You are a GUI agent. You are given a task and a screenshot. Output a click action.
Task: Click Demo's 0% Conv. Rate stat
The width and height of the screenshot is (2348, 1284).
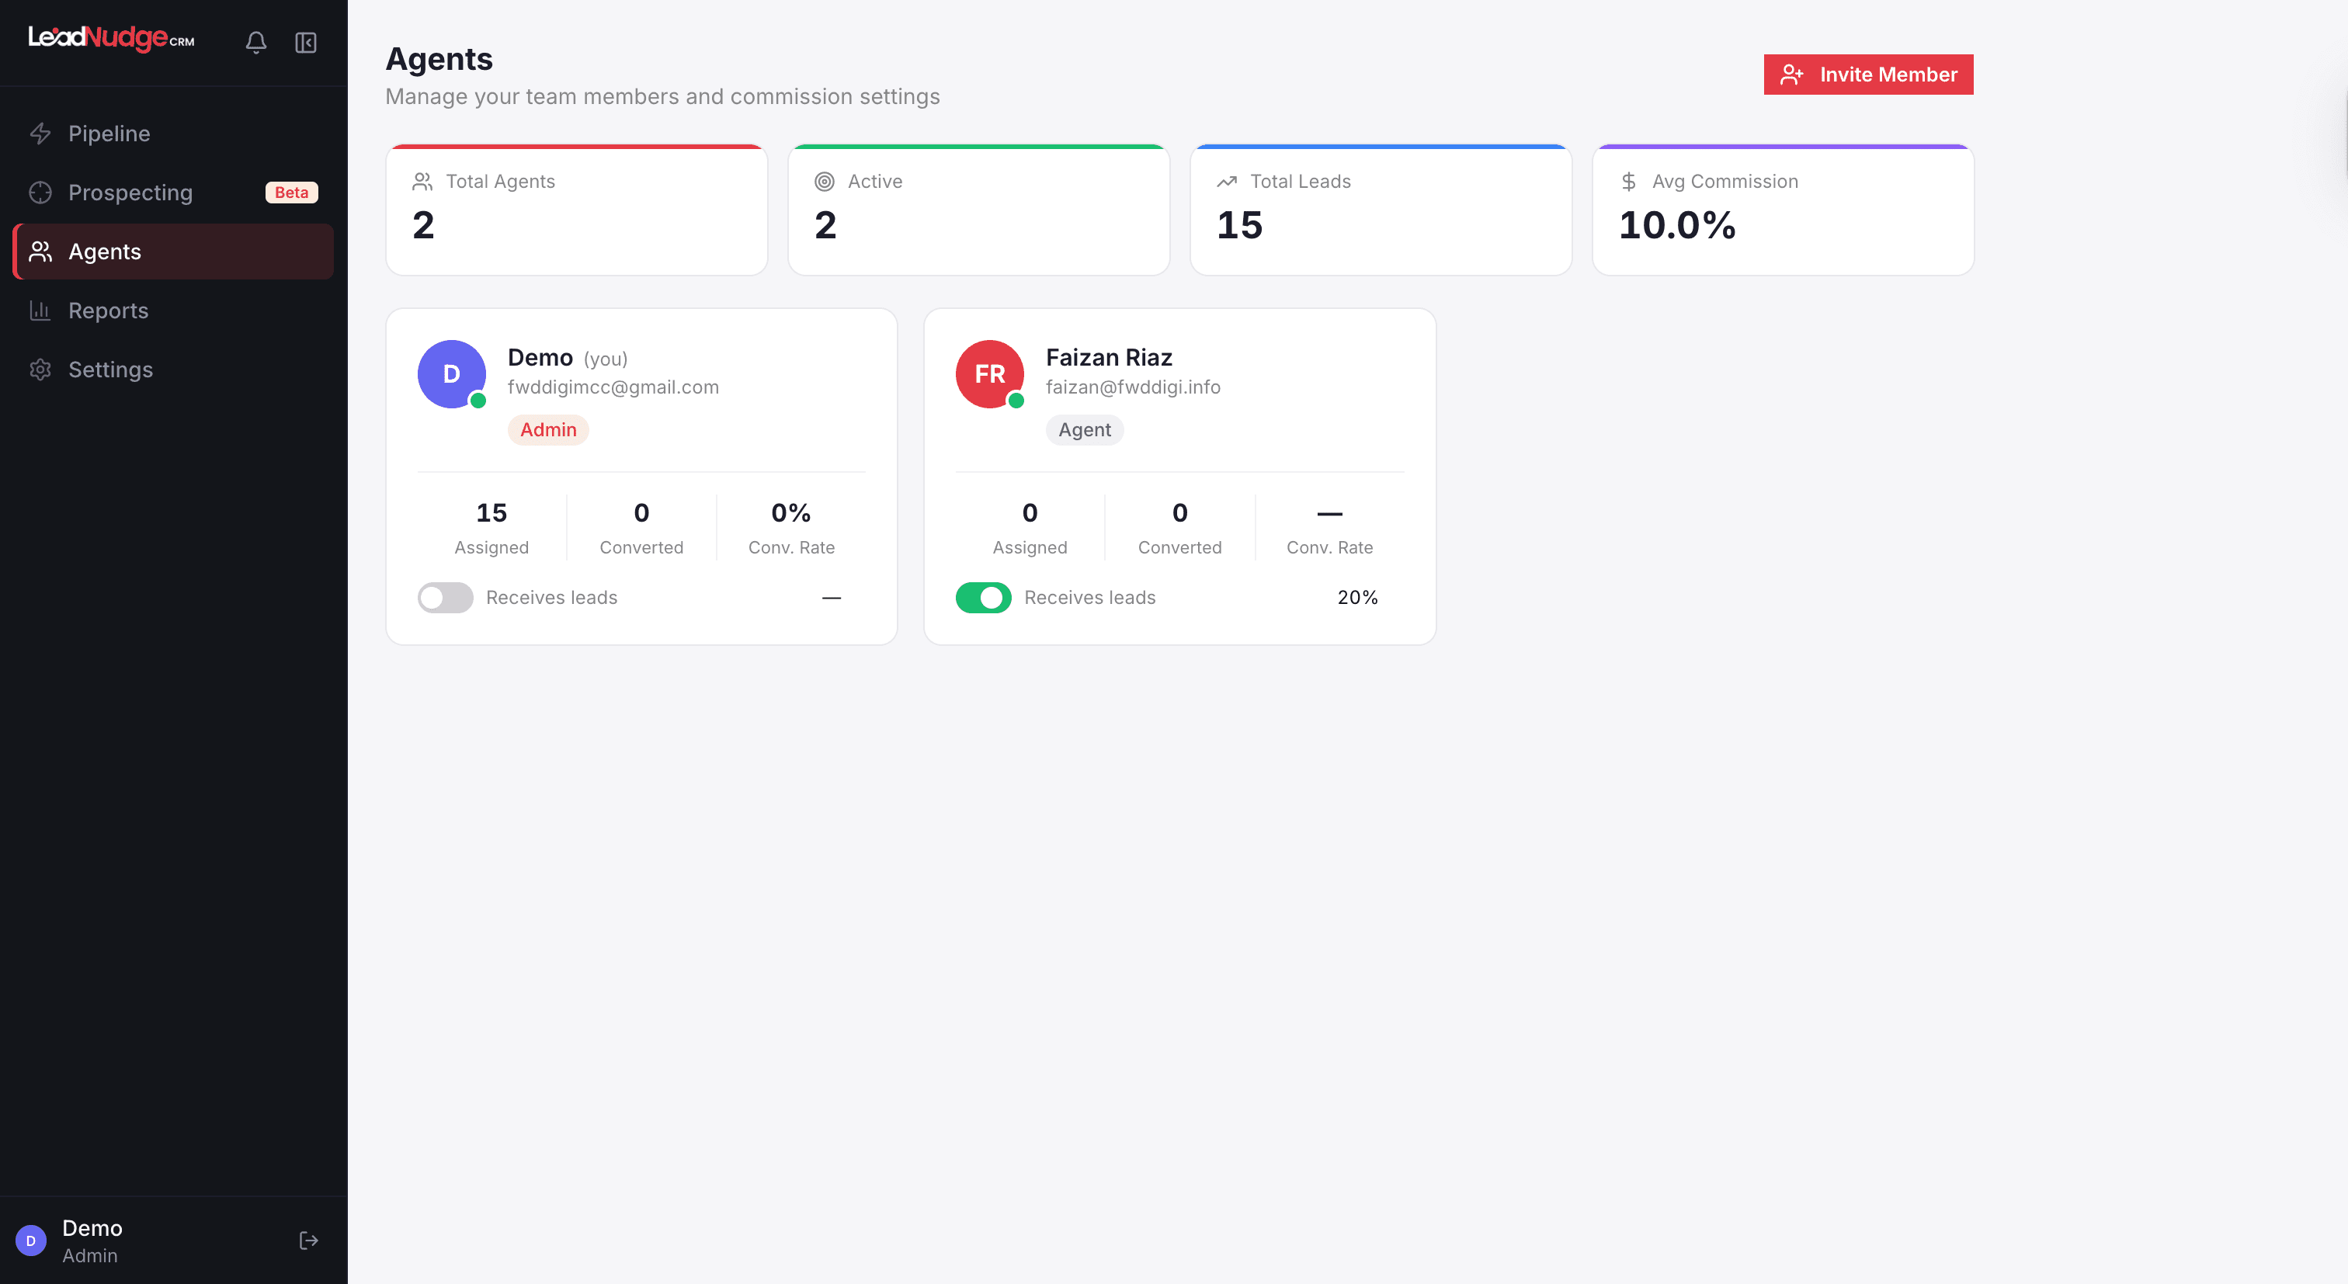coord(791,528)
